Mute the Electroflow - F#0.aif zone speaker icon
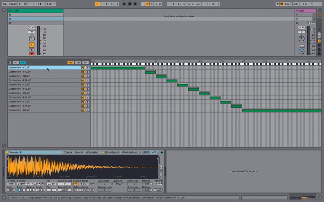Viewport: 324px width, 202px height. (x=83, y=72)
